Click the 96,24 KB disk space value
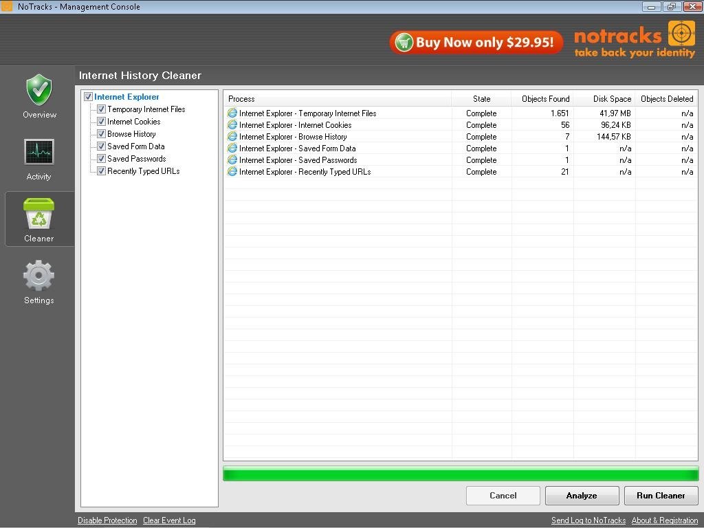Viewport: 704px width, 528px height. click(616, 125)
